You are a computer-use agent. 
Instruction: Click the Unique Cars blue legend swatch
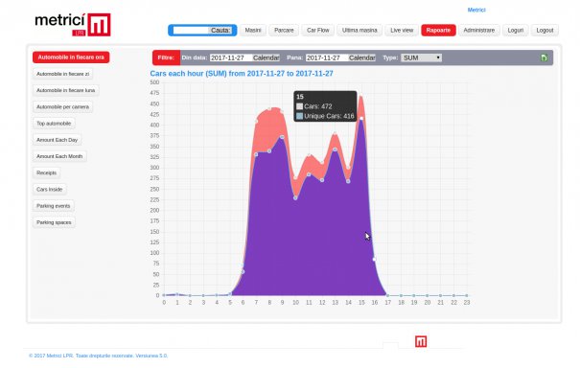click(x=300, y=116)
